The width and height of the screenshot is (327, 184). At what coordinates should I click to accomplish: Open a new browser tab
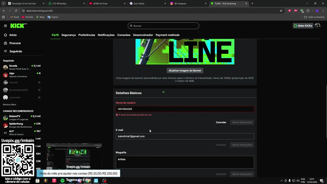point(252,4)
